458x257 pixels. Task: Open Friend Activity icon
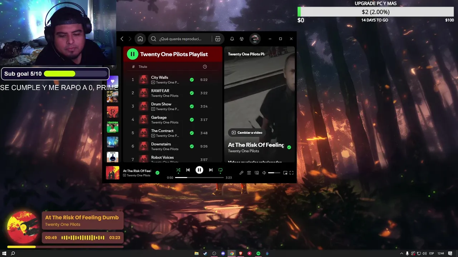tap(242, 39)
